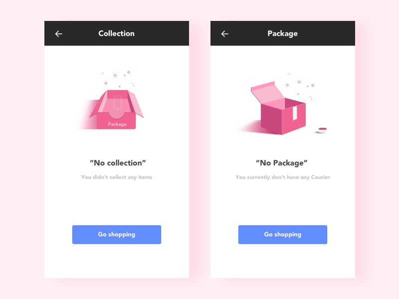
Task: Tap the pink cube box with open lid
Action: [278, 108]
